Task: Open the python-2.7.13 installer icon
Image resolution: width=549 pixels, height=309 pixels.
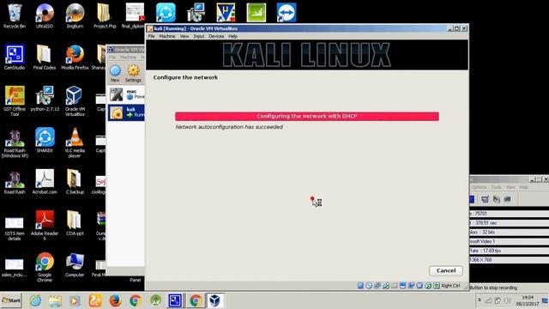Action: [45, 99]
